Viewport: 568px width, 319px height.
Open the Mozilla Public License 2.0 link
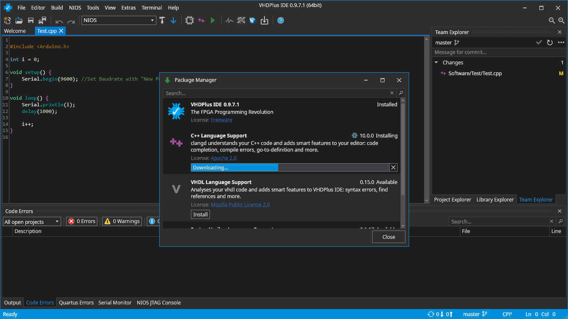click(240, 204)
